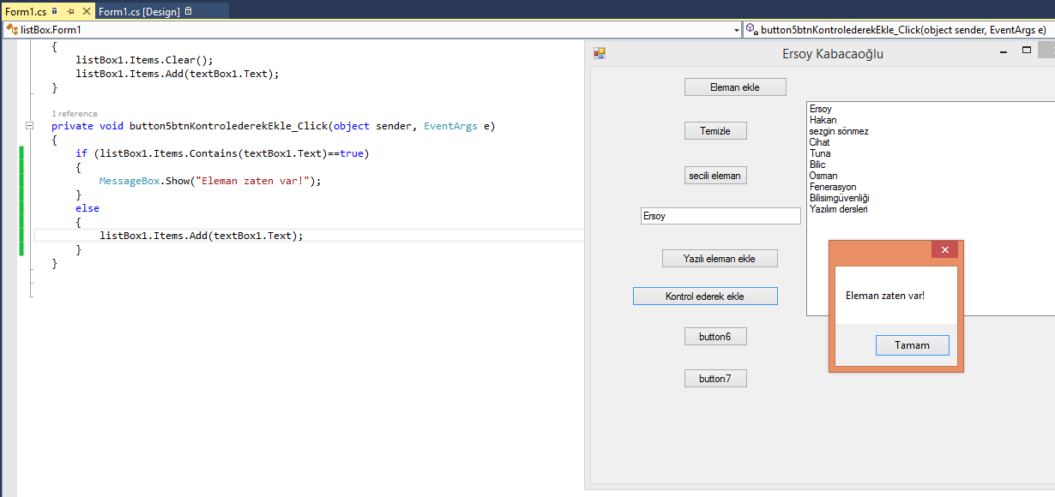
Task: Select 'Yazılım dersleri' in the list box
Action: [839, 209]
